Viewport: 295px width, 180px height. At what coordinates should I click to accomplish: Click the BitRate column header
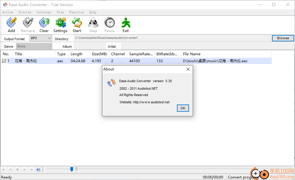[x=168, y=54]
